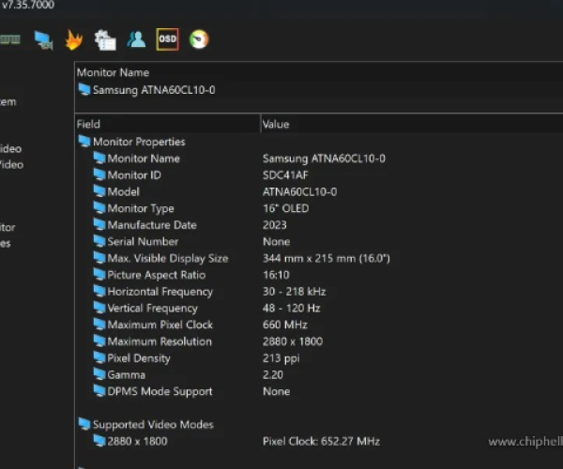Select the Maximum Pixel Clock row
This screenshot has width=563, height=469.
pyautogui.click(x=160, y=325)
